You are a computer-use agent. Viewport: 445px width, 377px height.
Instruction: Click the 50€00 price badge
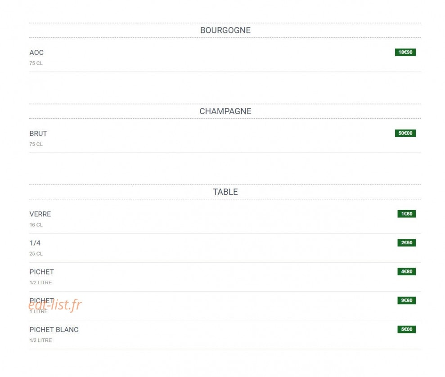tap(405, 133)
